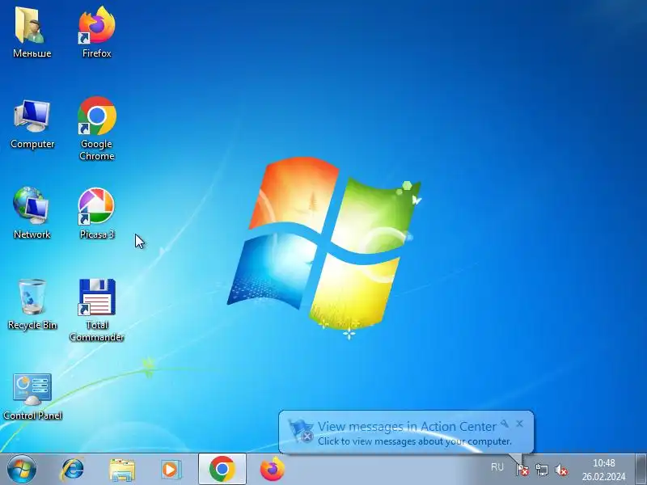The image size is (647, 485).
Task: Open the network status tray icon
Action: (x=541, y=470)
